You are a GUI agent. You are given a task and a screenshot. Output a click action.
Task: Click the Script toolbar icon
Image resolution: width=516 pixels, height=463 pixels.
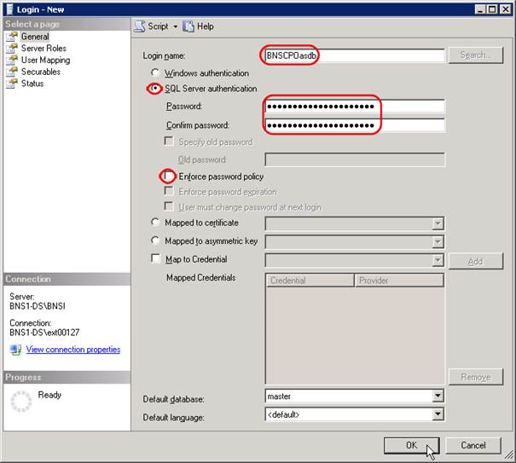point(140,26)
